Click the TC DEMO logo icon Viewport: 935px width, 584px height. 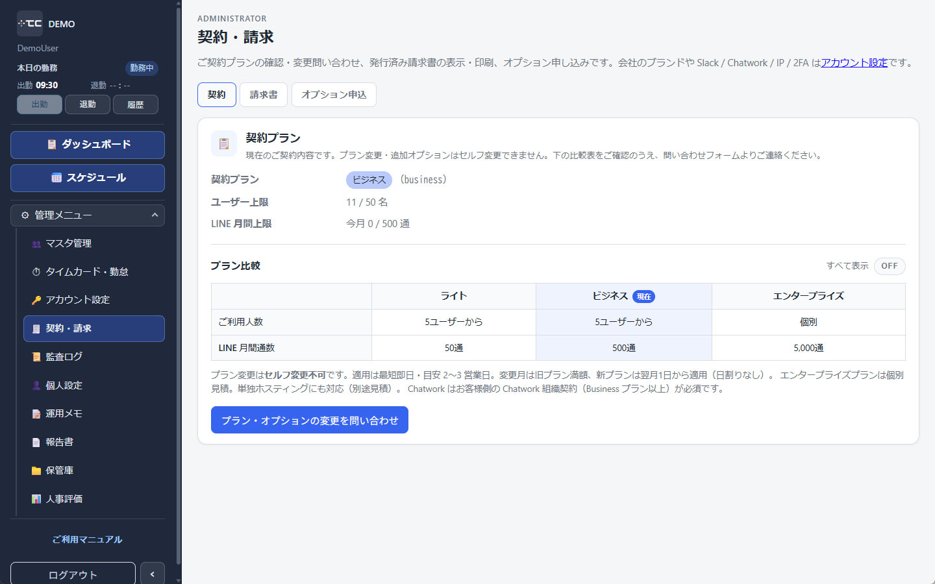pos(30,23)
